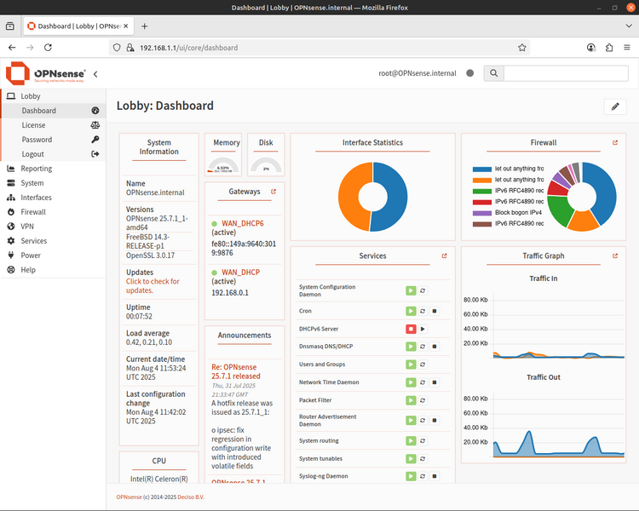Click System routing green running status
This screenshot has height=511, width=639.
(411, 440)
